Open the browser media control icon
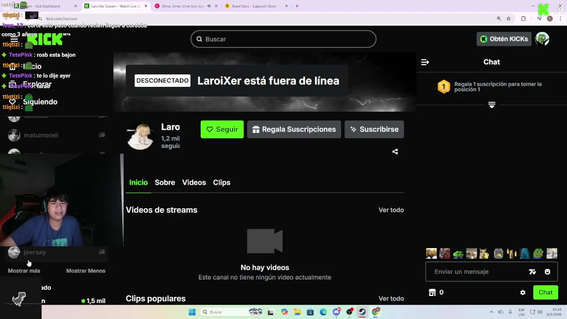Screen dimensions: 567x319 pyautogui.click(x=539, y=19)
